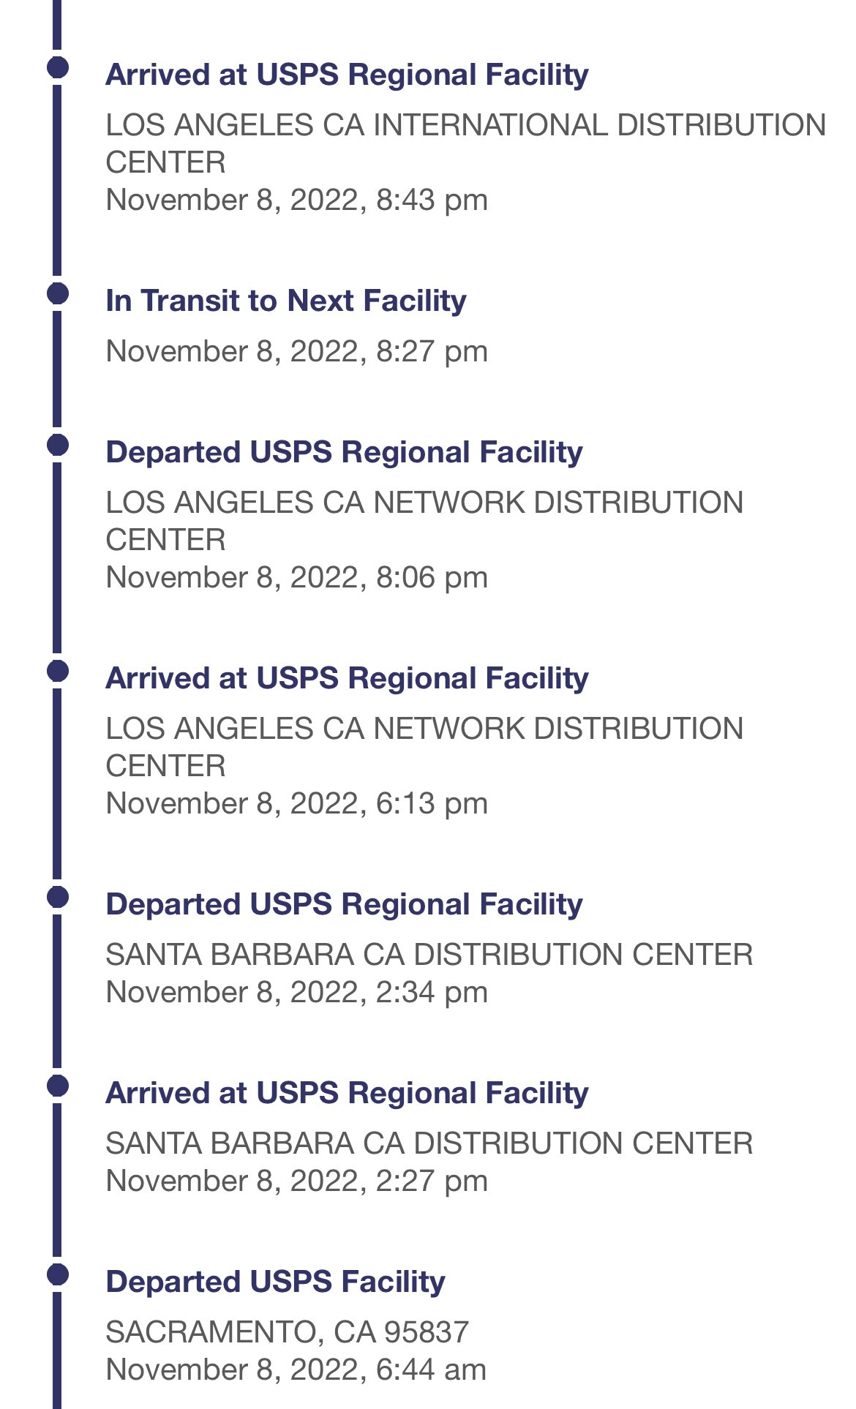Image resolution: width=856 pixels, height=1409 pixels.
Task: Select the "November 8, 2022, 8:43 pm" timestamp
Action: 296,200
